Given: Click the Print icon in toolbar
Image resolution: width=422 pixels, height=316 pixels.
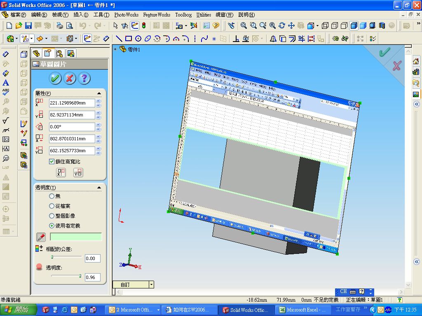Looking at the screenshot, I should coord(60,26).
